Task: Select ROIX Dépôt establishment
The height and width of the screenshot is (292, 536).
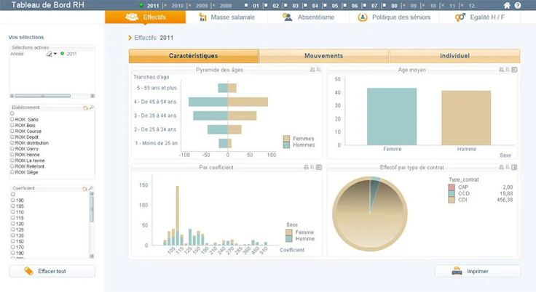Action: pyautogui.click(x=24, y=137)
